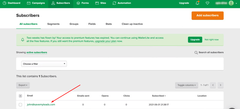Open the account avatar menu
Image resolution: width=240 pixels, height=109 pixels.
tap(231, 3)
